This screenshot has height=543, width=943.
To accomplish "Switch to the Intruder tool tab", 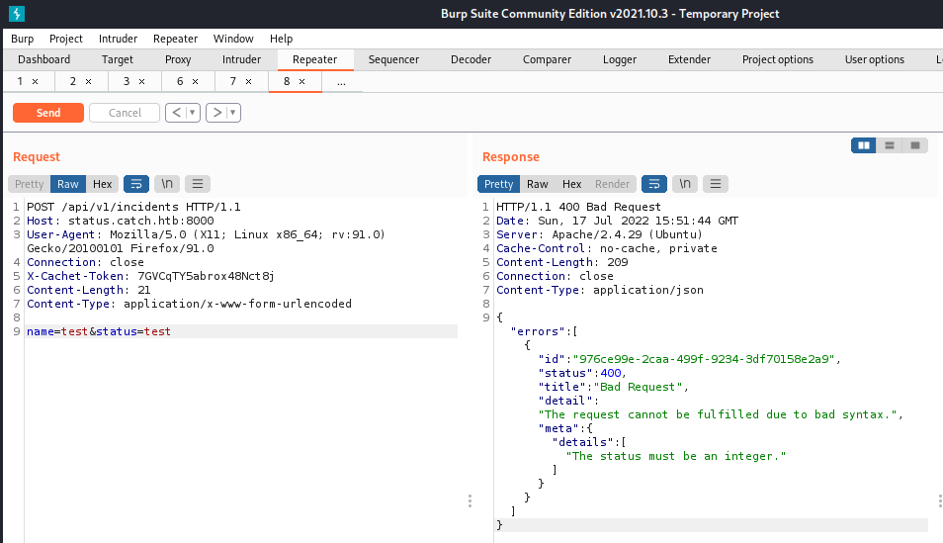I will 242,59.
